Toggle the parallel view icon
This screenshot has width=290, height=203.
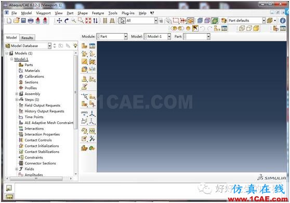pos(105,21)
